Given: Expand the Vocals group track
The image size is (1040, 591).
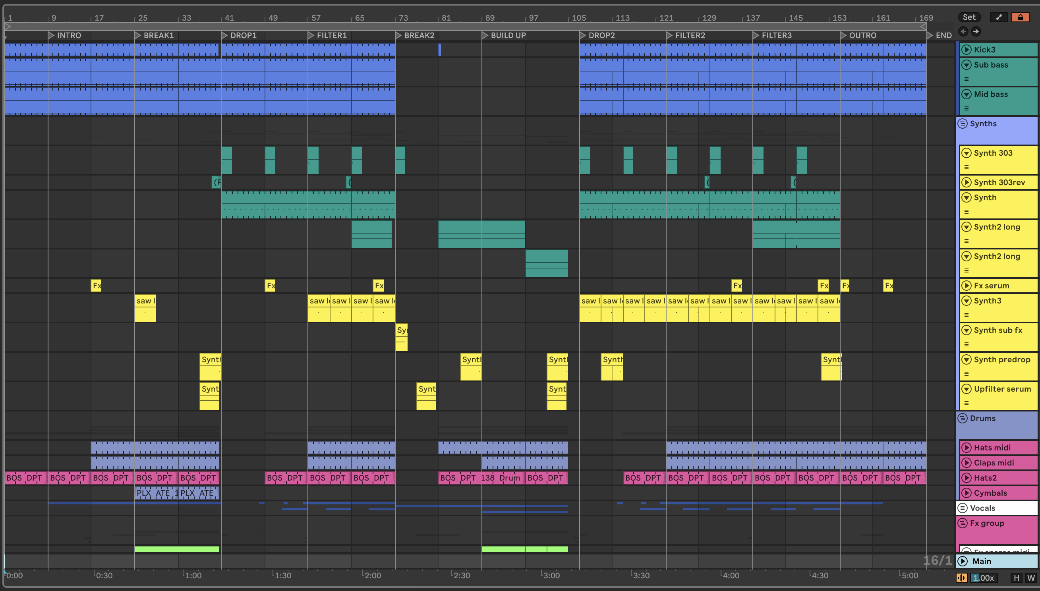Looking at the screenshot, I should 962,508.
